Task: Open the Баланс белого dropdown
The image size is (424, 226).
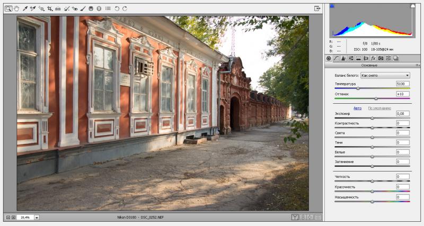Action: (x=385, y=76)
